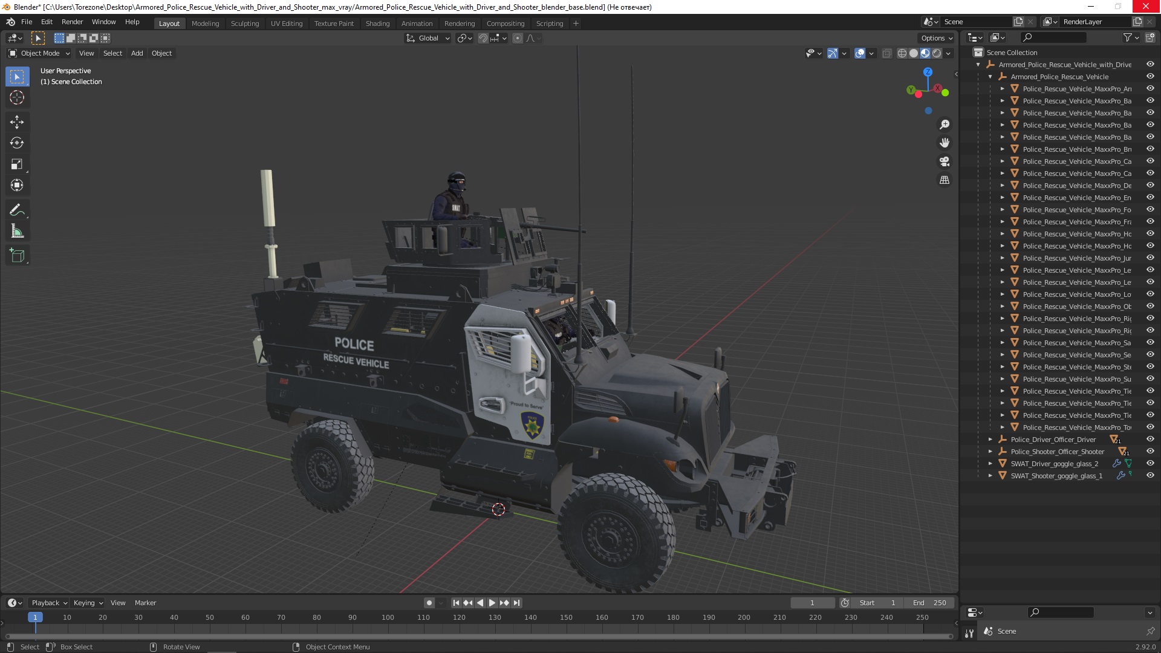The height and width of the screenshot is (653, 1161).
Task: Select the Transform tool
Action: tap(17, 186)
